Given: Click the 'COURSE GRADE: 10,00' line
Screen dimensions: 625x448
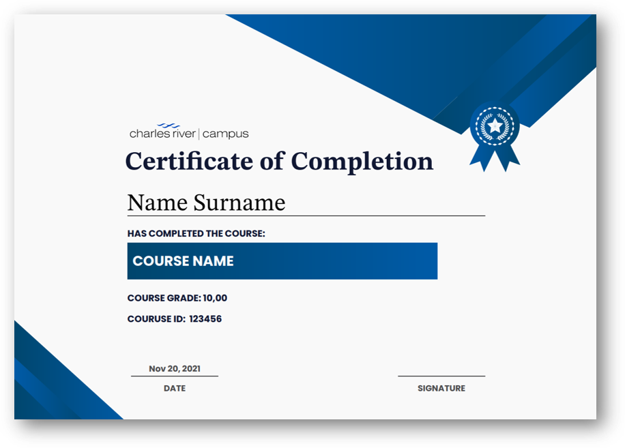Looking at the screenshot, I should tap(177, 298).
